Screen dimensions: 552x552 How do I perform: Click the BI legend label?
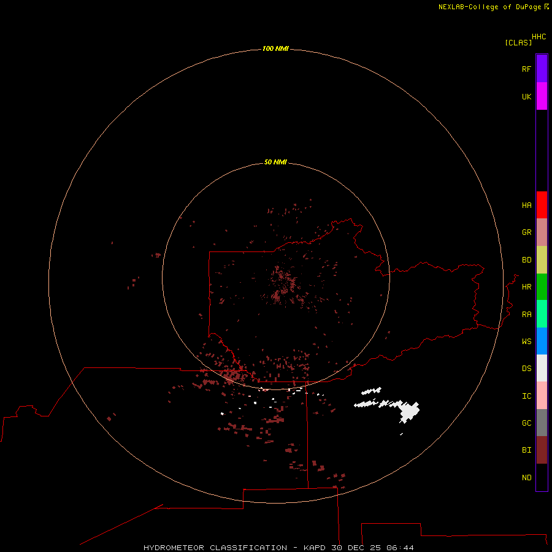[x=526, y=450]
